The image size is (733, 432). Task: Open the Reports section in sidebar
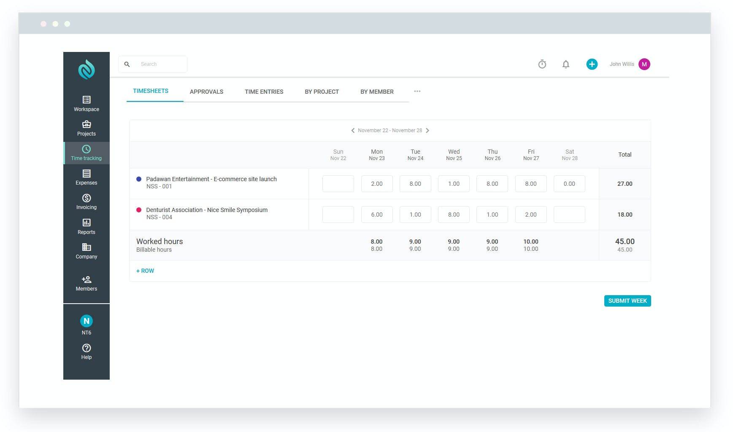point(87,226)
